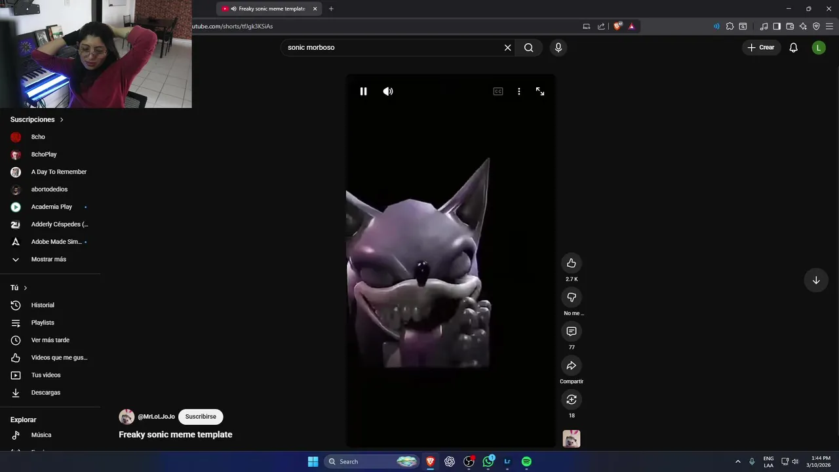
Task: Run the search with magnifier button
Action: click(x=528, y=47)
